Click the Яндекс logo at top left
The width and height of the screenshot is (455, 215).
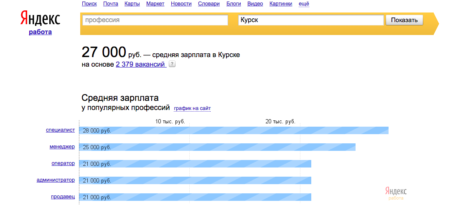click(40, 18)
